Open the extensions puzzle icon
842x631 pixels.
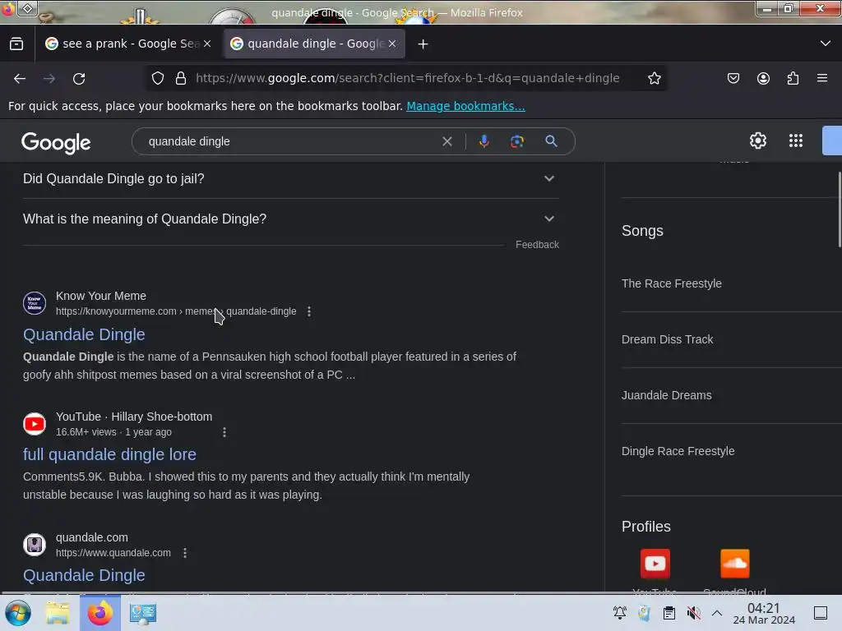coord(793,78)
